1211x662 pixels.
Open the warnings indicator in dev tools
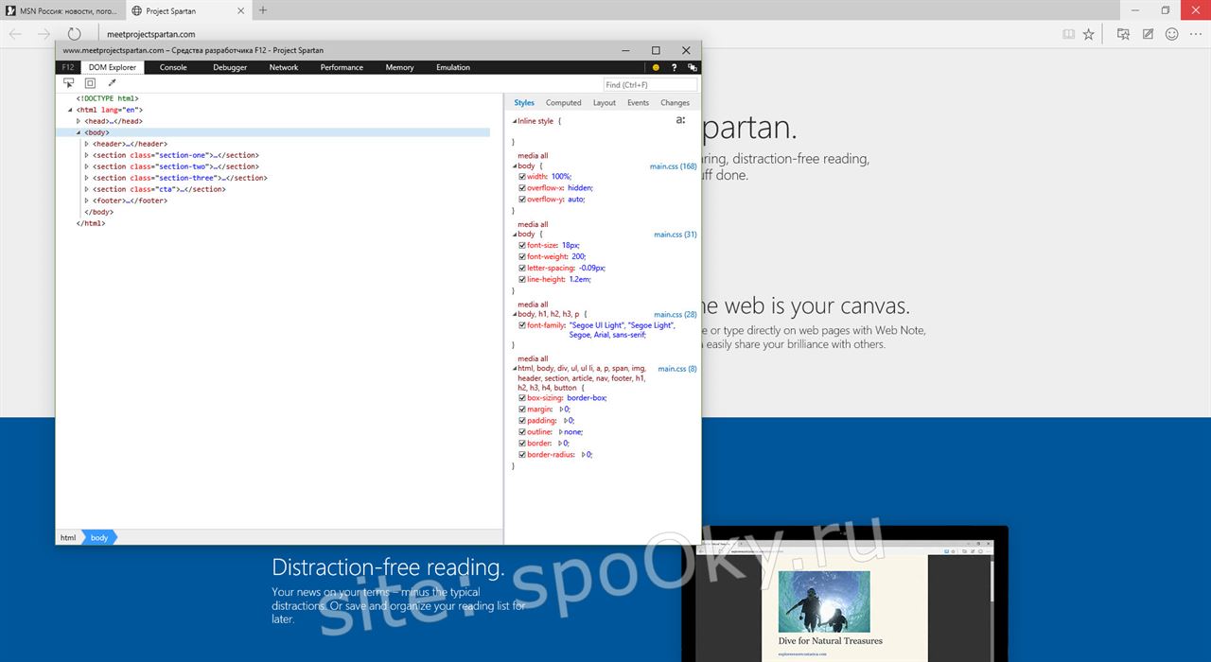[x=656, y=67]
